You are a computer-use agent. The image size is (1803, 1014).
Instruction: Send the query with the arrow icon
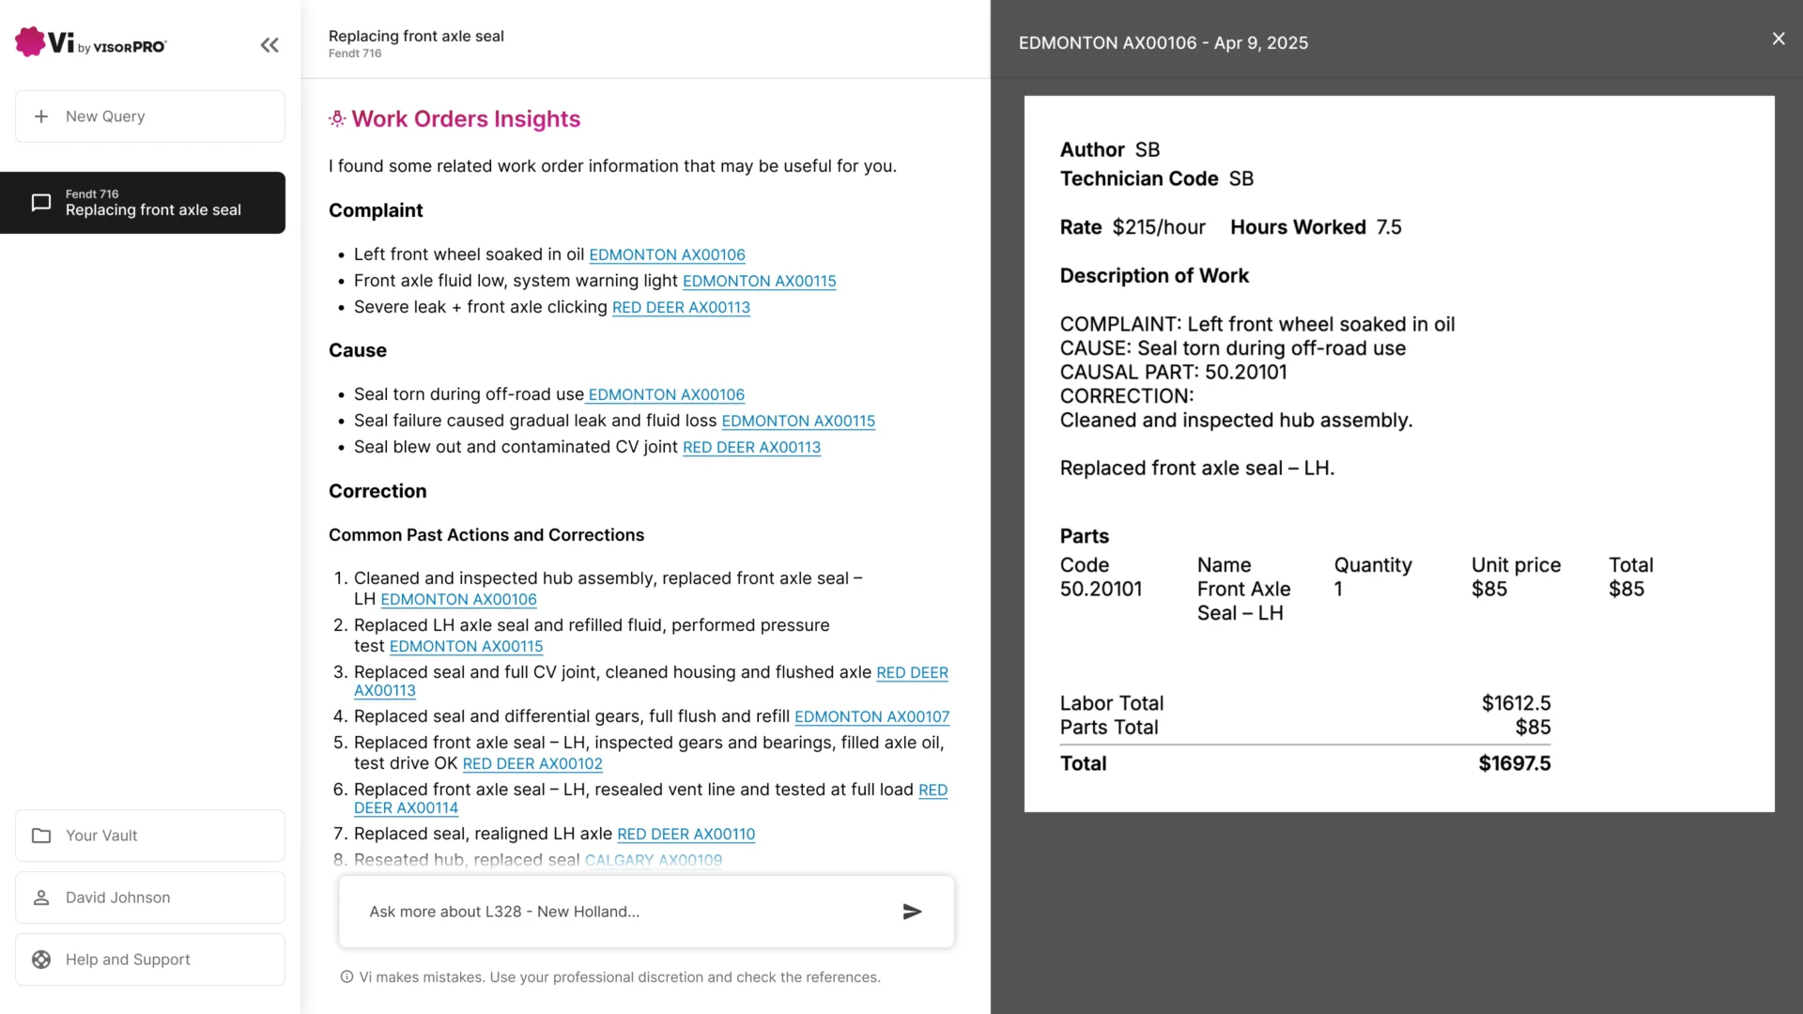(912, 912)
